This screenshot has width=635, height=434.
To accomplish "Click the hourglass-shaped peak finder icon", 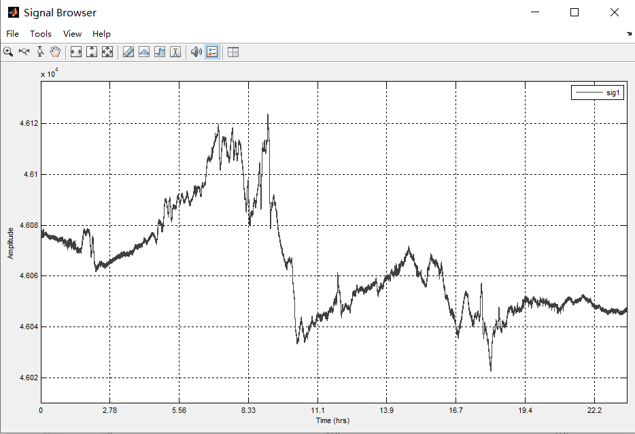I will [x=175, y=52].
